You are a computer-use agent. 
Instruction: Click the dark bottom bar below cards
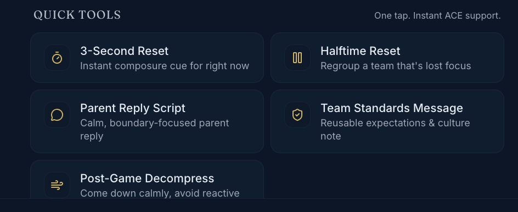point(259,205)
